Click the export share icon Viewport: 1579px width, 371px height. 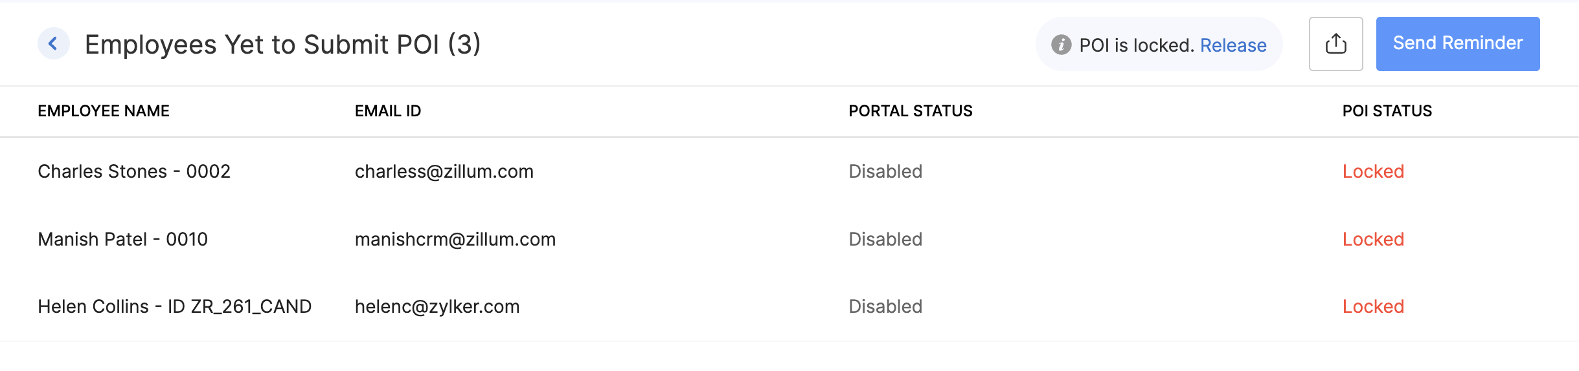(1335, 44)
